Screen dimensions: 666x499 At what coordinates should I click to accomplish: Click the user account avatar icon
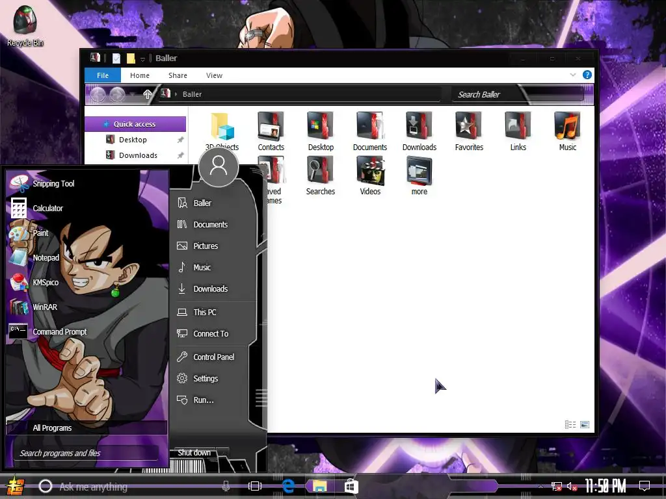[x=219, y=166]
